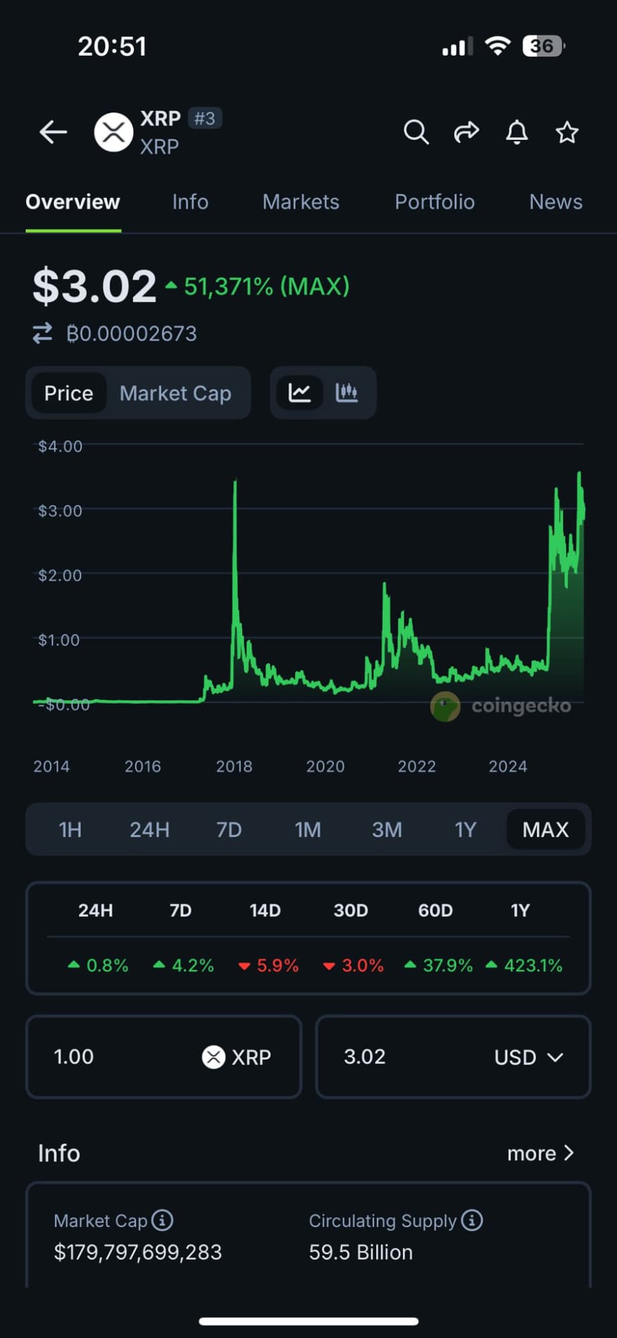
Task: Select line chart view
Action: coord(299,393)
